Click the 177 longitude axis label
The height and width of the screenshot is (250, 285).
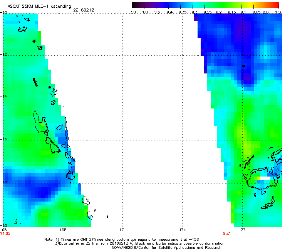(x=242, y=230)
